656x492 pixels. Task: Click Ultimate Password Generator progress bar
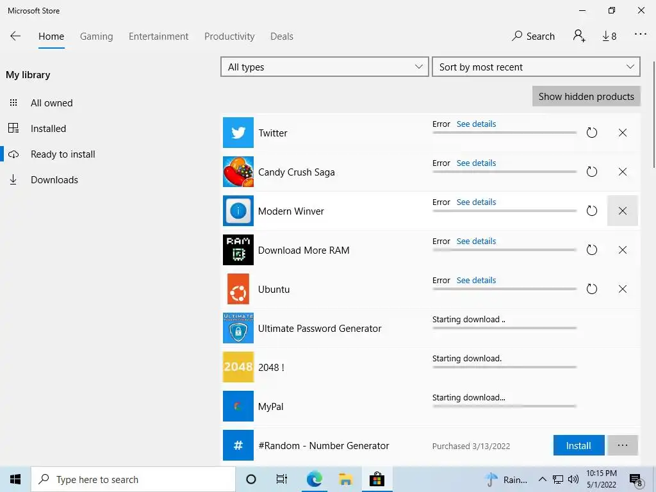click(x=505, y=328)
